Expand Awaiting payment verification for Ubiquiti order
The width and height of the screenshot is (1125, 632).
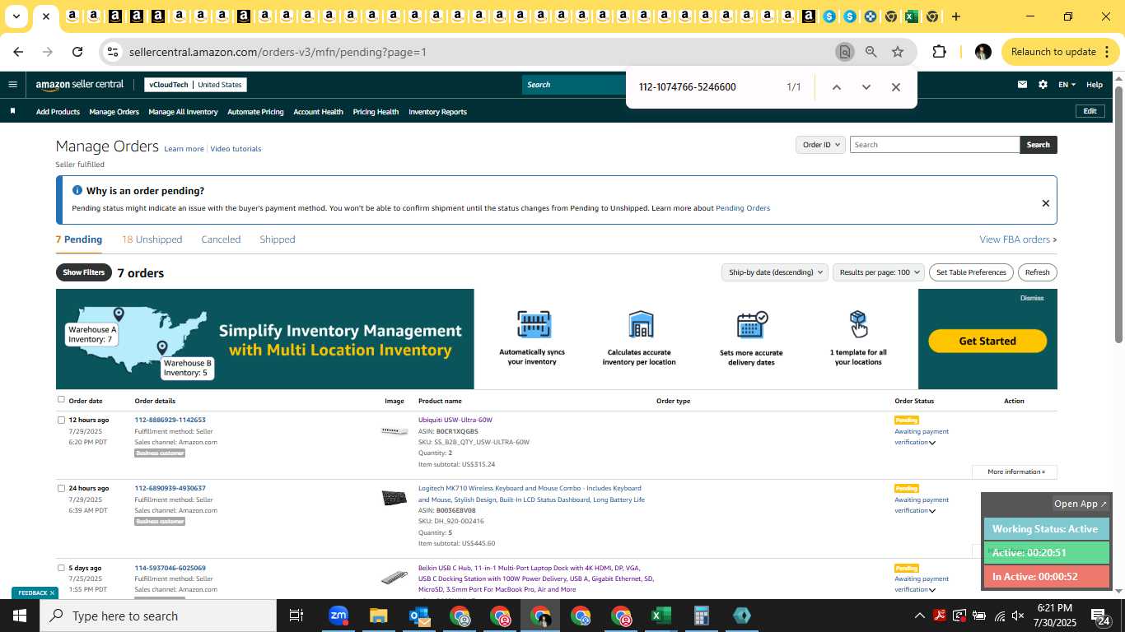(x=932, y=443)
